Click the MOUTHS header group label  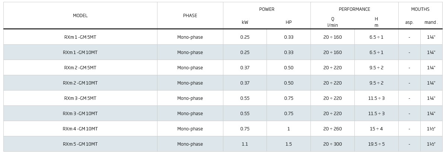coord(420,9)
